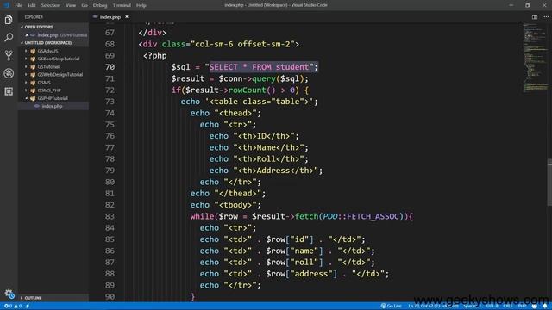Click the notifications bell in status bar
This screenshot has height=310, width=552.
pyautogui.click(x=545, y=307)
